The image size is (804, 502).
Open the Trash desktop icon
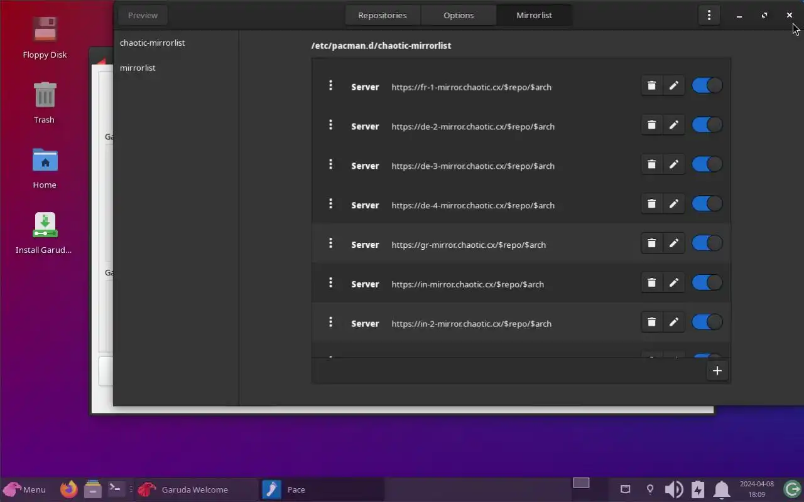(44, 103)
